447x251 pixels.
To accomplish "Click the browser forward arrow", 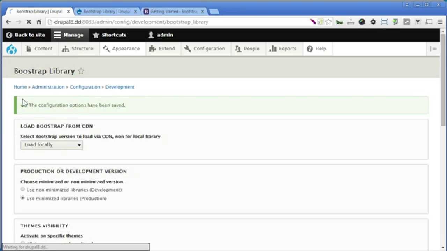I will click(x=19, y=22).
